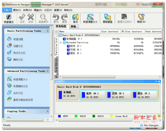Screen dimensions: 166x131
Task: Select 文档 (E:) 94 GB disk map block
Action: pos(119,95)
